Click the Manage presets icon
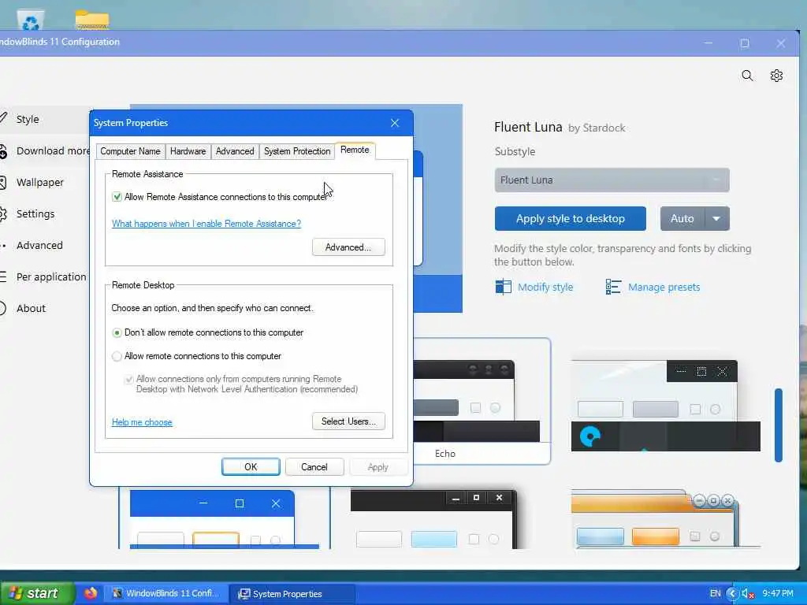Image resolution: width=807 pixels, height=605 pixels. tap(613, 287)
